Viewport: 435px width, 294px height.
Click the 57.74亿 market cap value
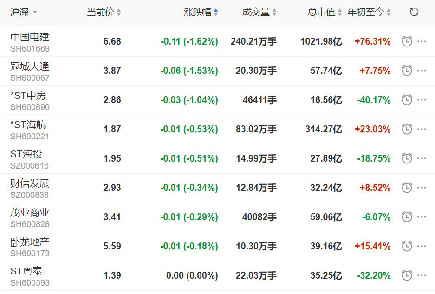(x=326, y=71)
